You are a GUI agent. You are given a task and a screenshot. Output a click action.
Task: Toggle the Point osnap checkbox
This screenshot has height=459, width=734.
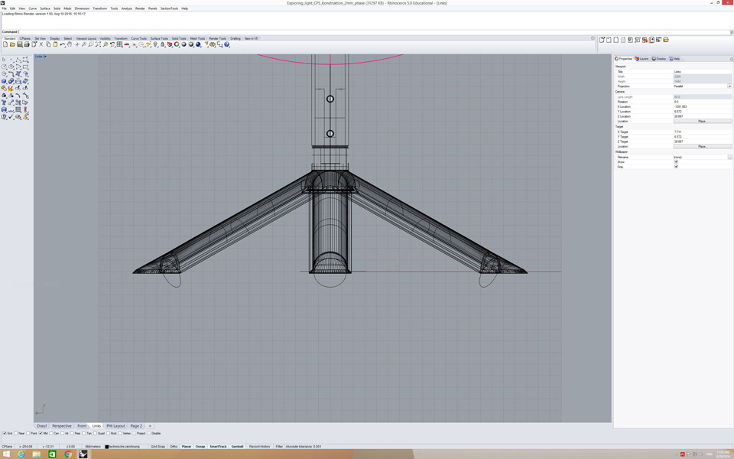(28, 433)
